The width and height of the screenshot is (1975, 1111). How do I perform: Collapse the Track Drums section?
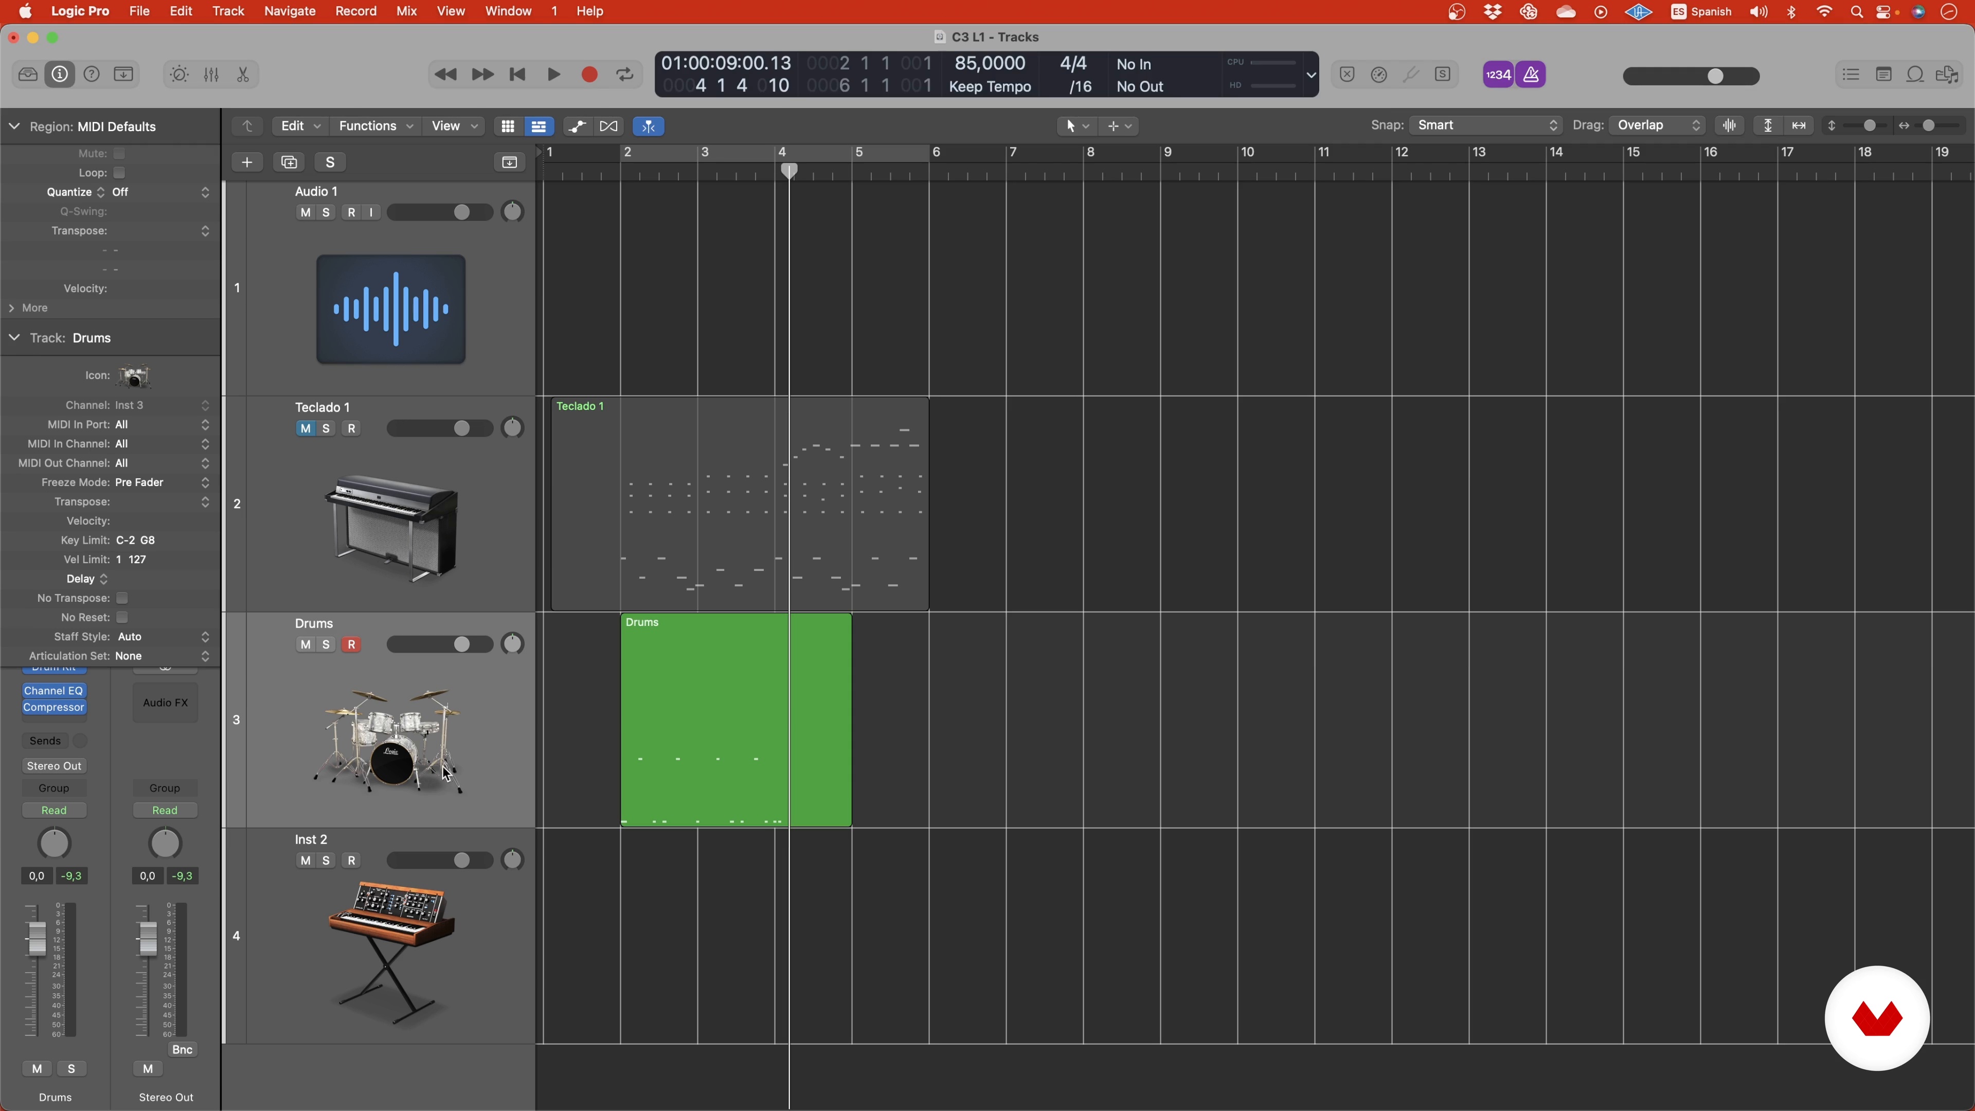pos(14,337)
